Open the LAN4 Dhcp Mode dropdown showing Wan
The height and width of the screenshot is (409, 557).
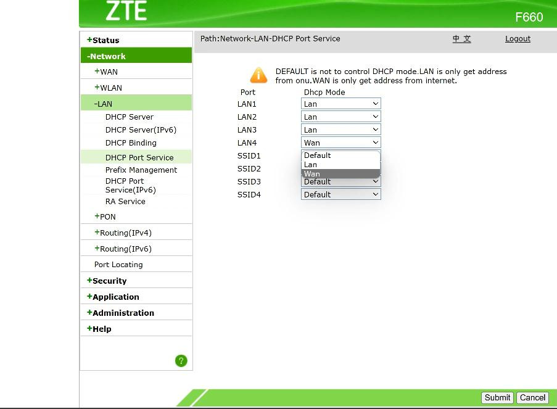click(341, 143)
